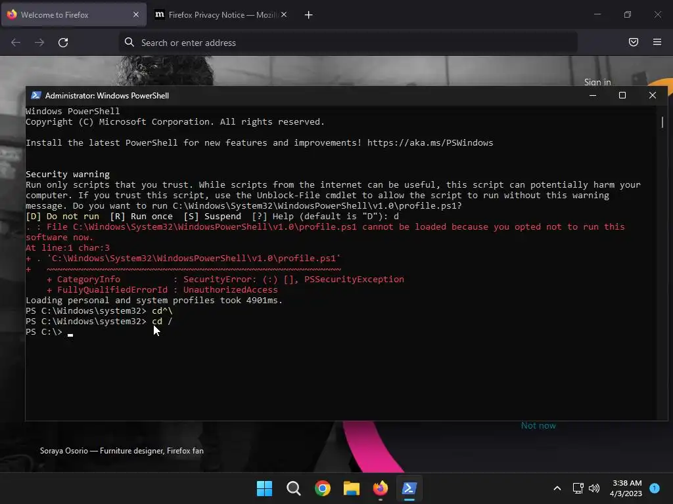The width and height of the screenshot is (673, 504).
Task: Click the PowerShell taskbar icon
Action: coord(409,488)
